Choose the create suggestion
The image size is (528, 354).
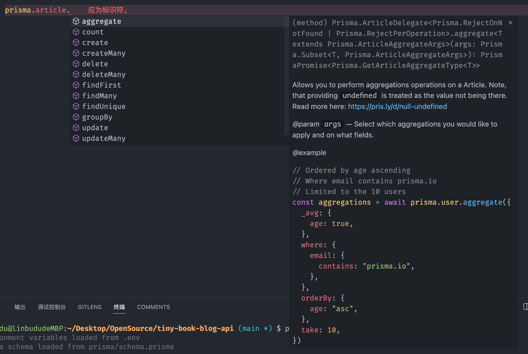click(x=95, y=43)
